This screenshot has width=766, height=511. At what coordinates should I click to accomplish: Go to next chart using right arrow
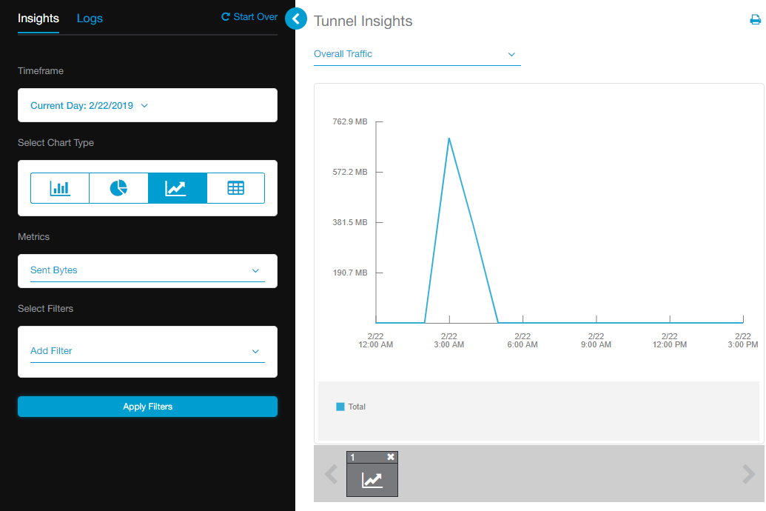749,474
